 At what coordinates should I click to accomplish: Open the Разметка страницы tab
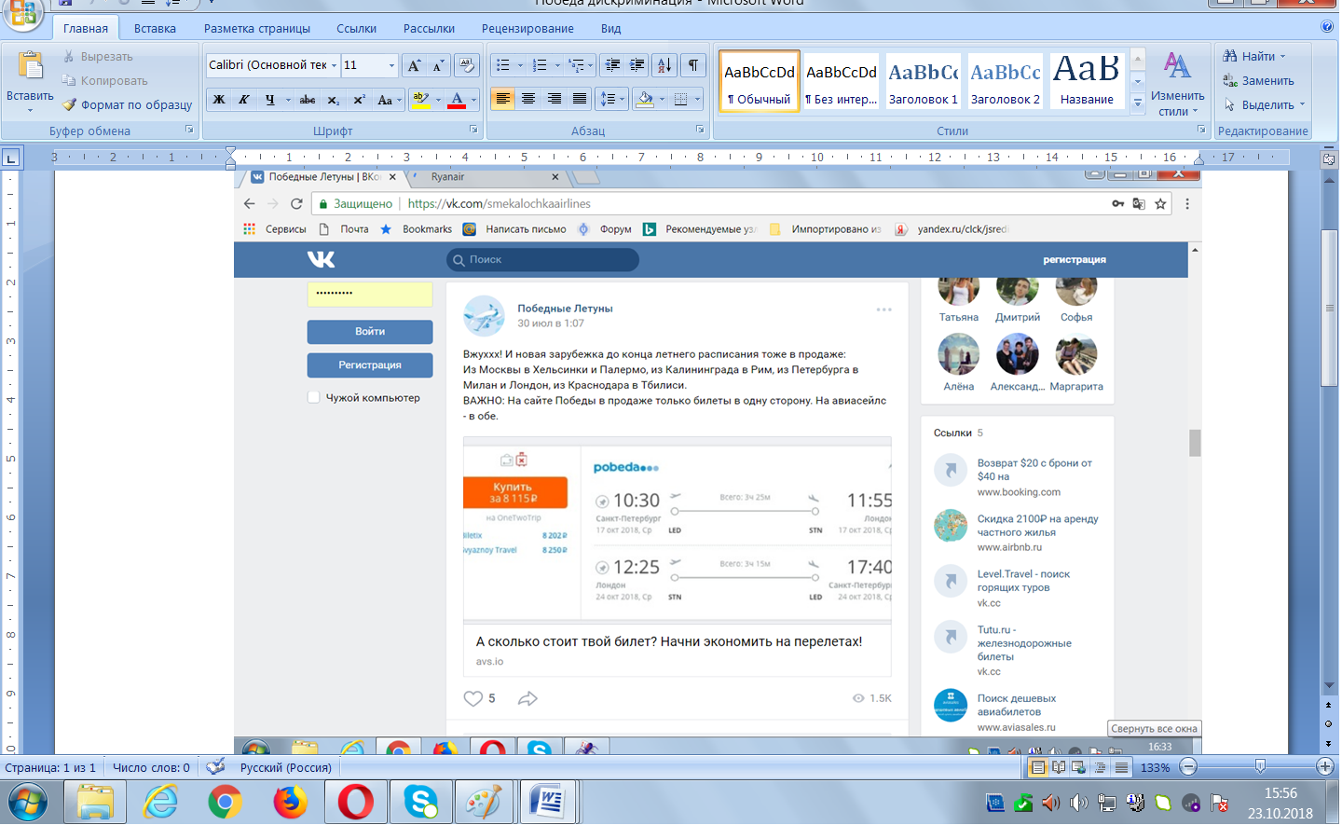point(257,28)
